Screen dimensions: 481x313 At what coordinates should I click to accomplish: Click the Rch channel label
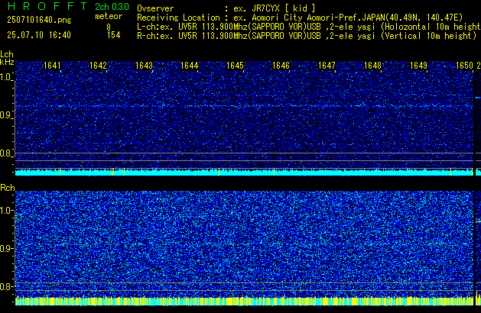coord(8,188)
